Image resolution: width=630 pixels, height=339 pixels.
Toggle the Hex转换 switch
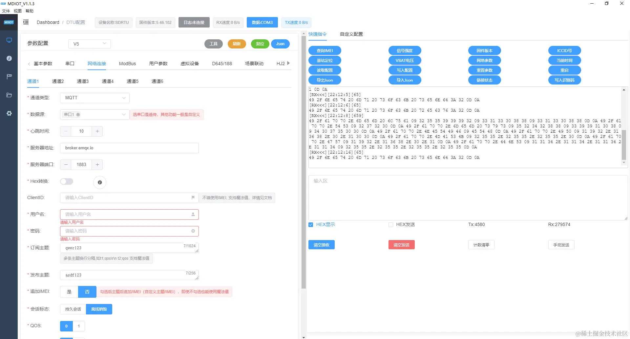coord(67,181)
